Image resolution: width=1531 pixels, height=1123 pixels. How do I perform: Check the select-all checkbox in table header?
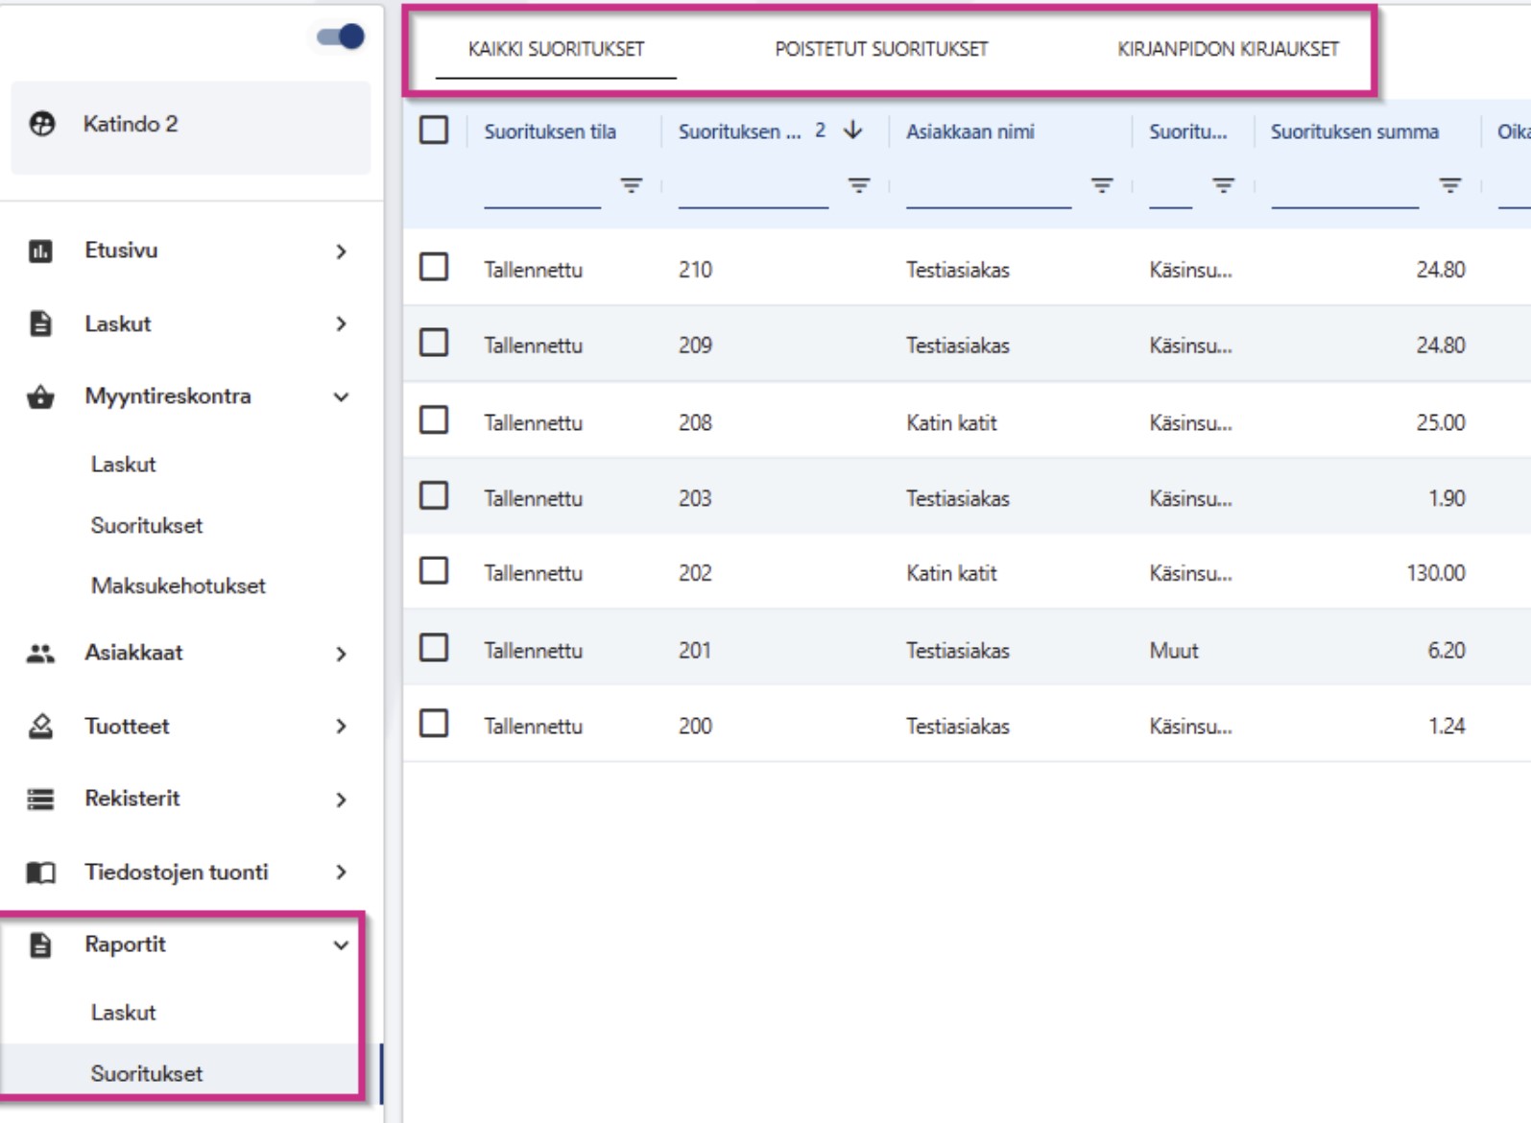tap(434, 130)
